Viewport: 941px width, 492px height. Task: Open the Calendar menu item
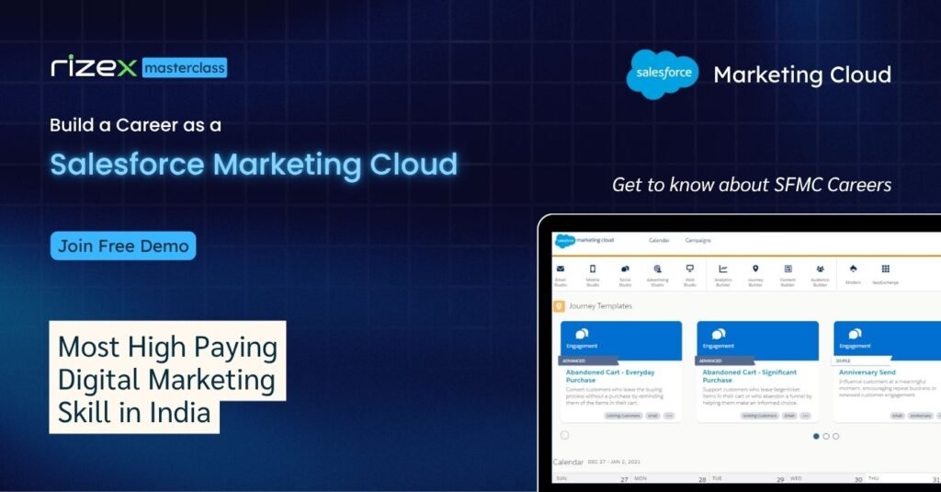pyautogui.click(x=659, y=240)
